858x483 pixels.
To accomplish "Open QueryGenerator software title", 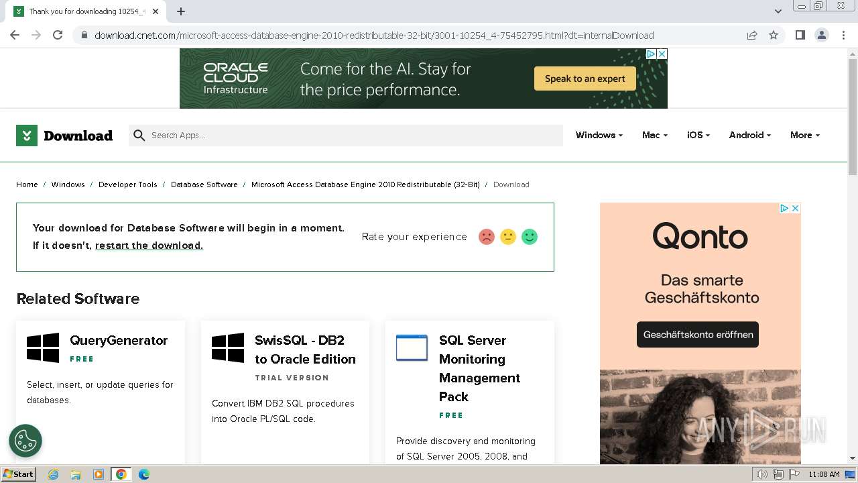I will 119,340.
